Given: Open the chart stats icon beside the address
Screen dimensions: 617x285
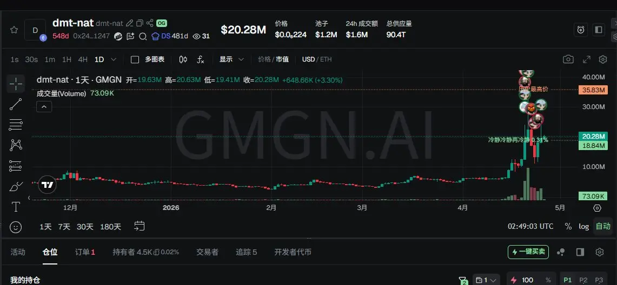Looking at the screenshot, I should tap(118, 36).
